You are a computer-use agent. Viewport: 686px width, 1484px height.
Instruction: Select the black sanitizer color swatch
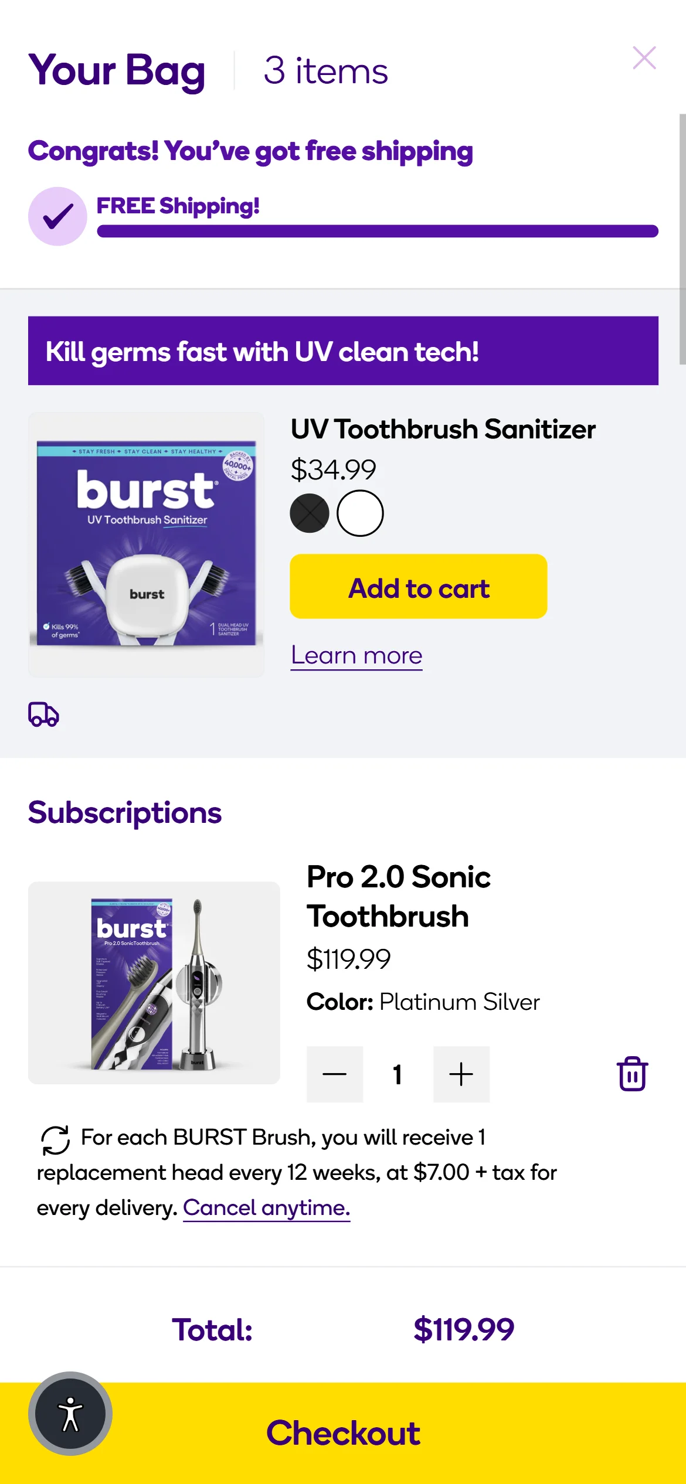click(310, 513)
